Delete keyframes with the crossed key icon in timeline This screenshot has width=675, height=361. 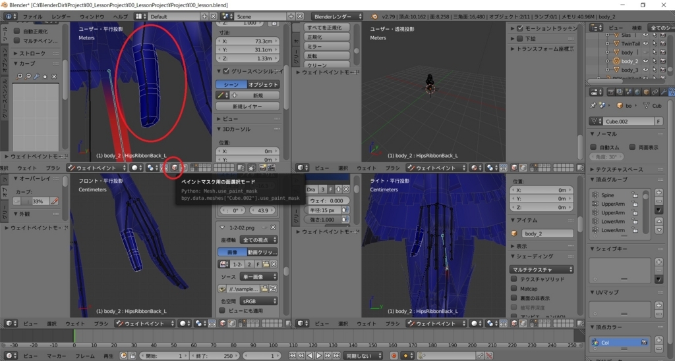click(489, 356)
